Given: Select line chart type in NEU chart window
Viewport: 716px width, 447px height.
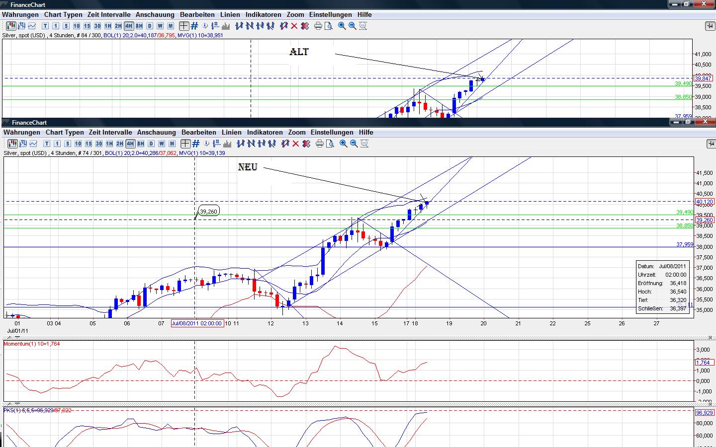Looking at the screenshot, I should pos(33,144).
